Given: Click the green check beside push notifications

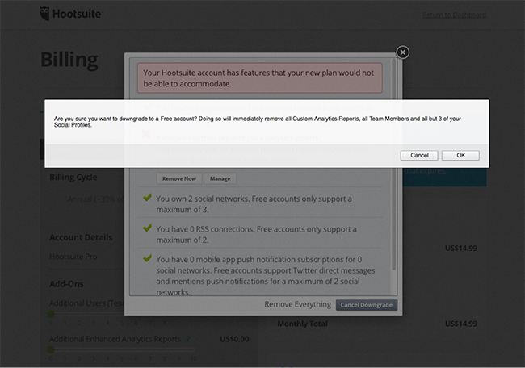Looking at the screenshot, I should pyautogui.click(x=147, y=258).
